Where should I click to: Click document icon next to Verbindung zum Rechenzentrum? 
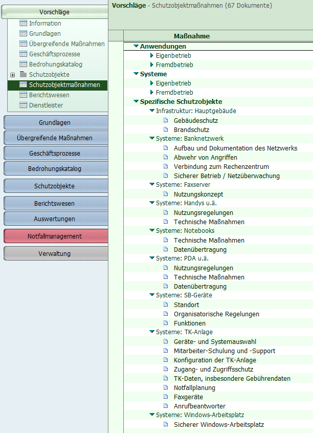tap(166, 166)
